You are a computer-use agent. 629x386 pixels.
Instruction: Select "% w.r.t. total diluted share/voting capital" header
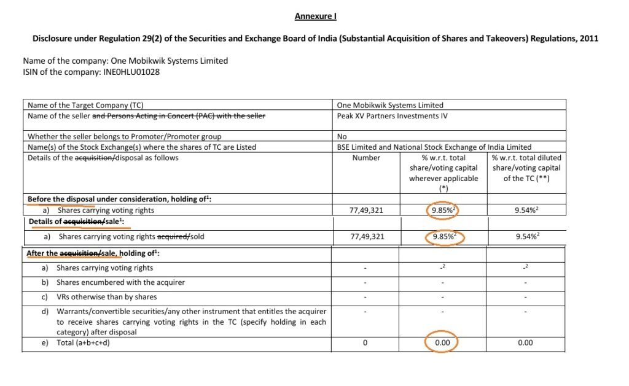pyautogui.click(x=526, y=168)
